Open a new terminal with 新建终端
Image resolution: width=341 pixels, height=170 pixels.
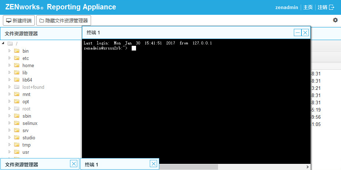pyautogui.click(x=19, y=21)
